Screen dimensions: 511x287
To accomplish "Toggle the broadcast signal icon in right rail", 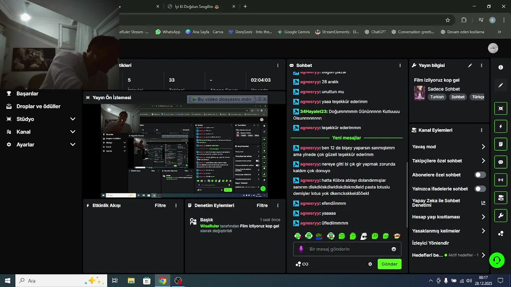I will pyautogui.click(x=501, y=180).
